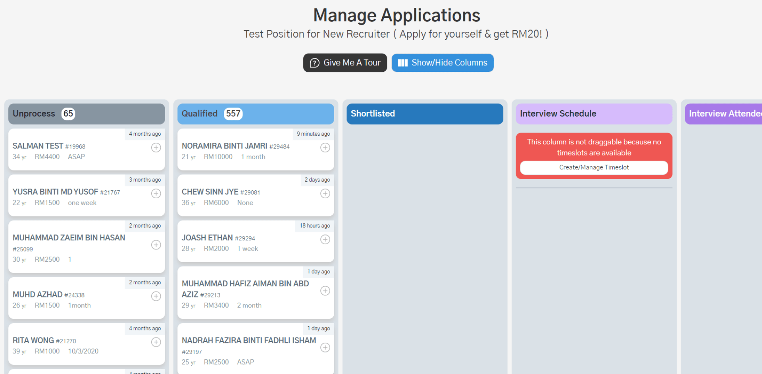This screenshot has height=374, width=762.
Task: Click '18 hours ago' timestamp label
Action: pos(315,226)
